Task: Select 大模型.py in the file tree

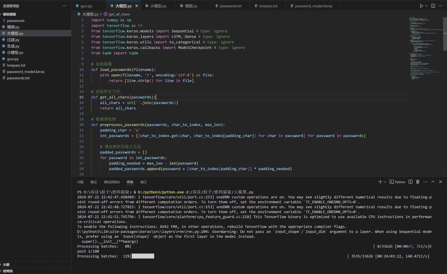Action: [x=36, y=33]
